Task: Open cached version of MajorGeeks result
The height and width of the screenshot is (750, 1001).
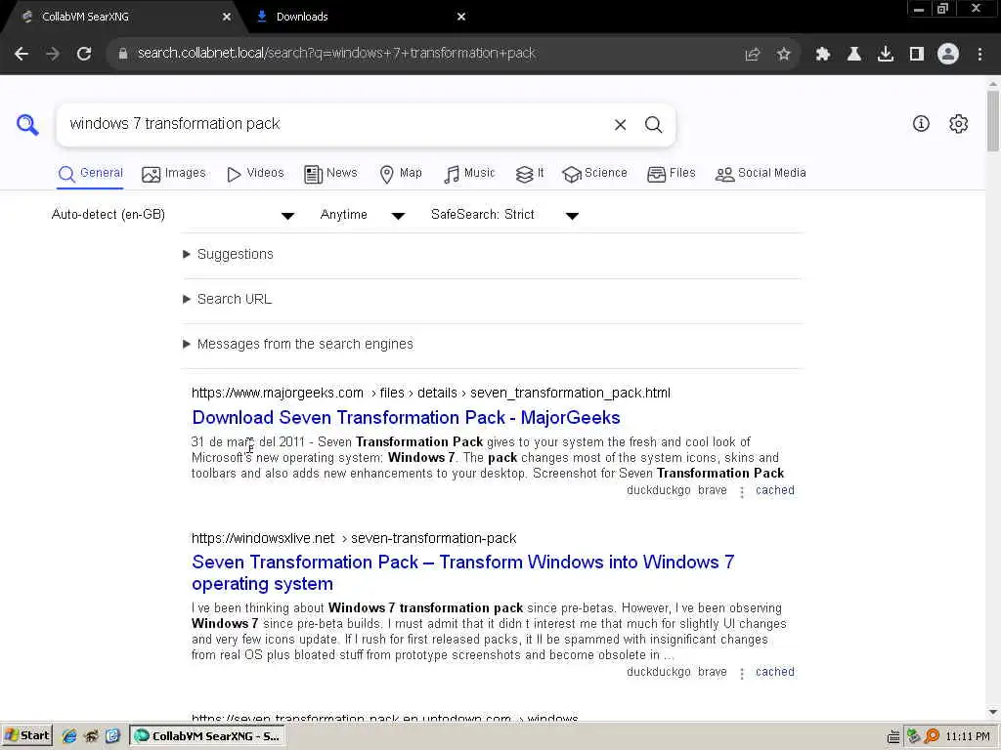Action: click(775, 490)
